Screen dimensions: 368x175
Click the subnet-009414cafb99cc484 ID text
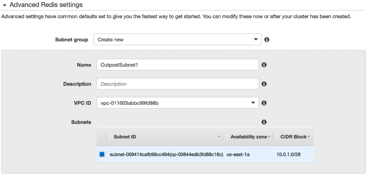pyautogui.click(x=166, y=155)
